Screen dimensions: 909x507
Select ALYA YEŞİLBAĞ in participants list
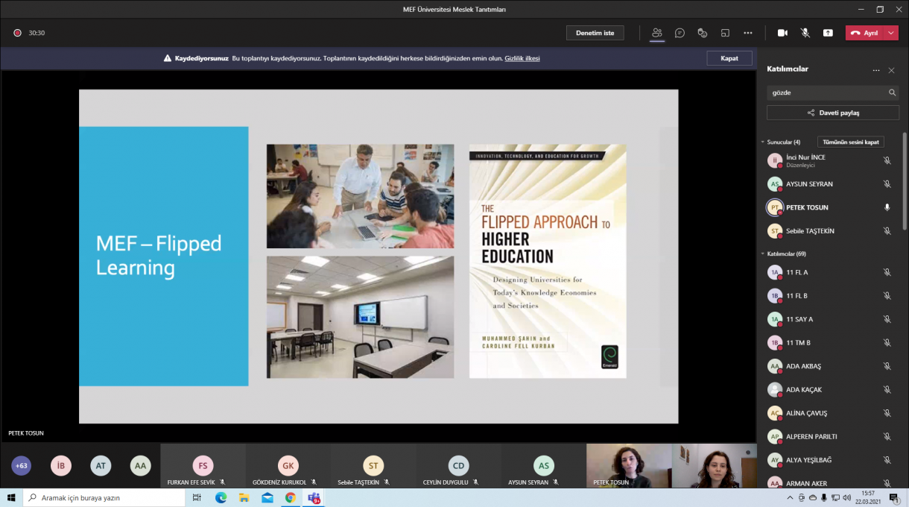click(829, 460)
